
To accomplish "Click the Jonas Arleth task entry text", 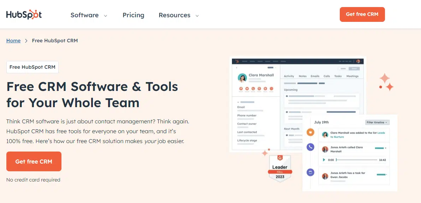I will [348, 175].
